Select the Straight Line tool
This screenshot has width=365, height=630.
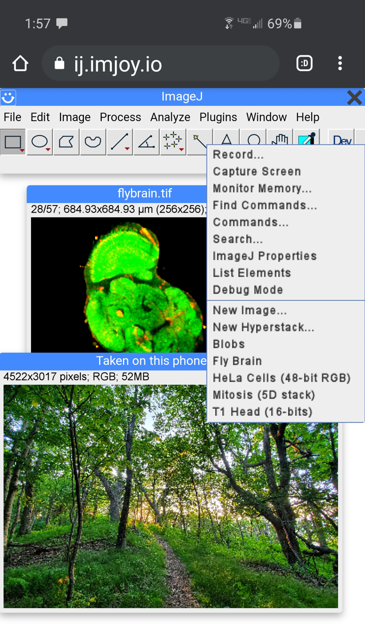point(119,142)
